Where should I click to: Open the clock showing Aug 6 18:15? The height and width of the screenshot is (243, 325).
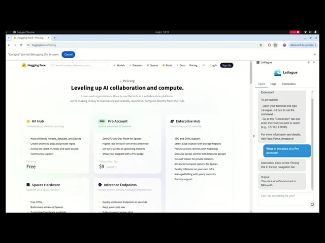pos(162,32)
